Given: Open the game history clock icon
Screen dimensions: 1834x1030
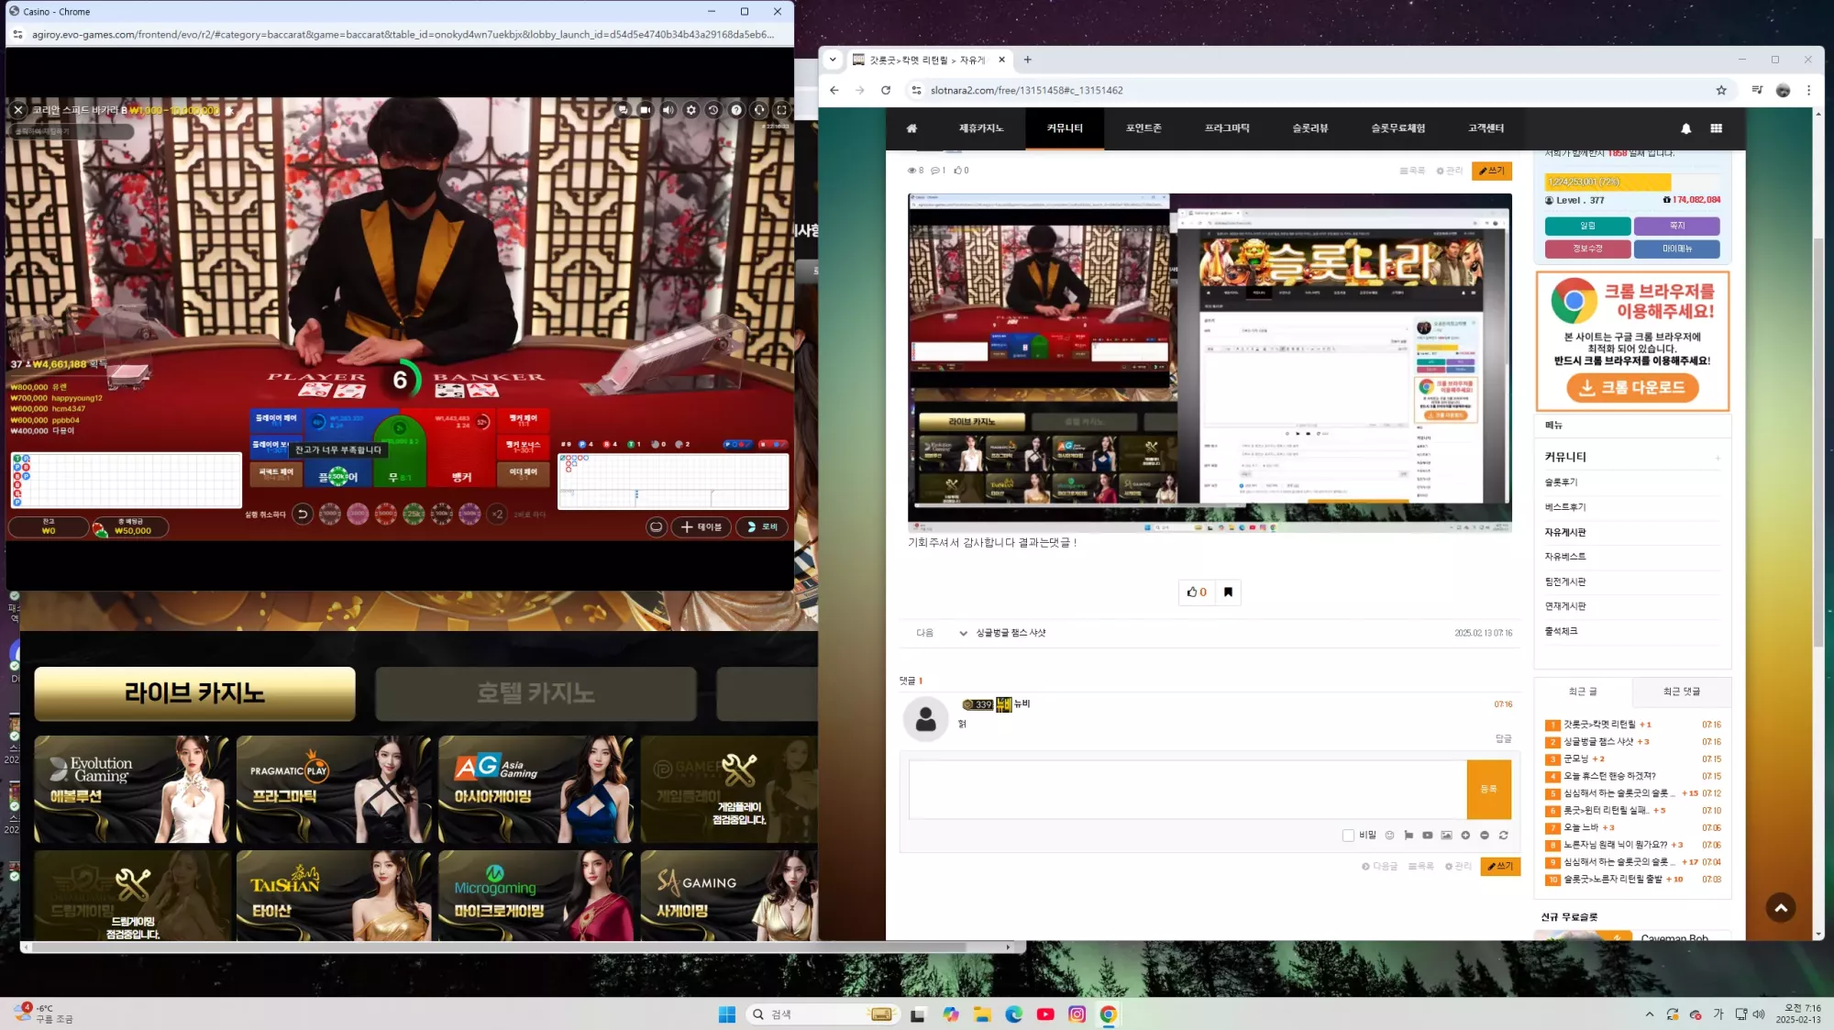Looking at the screenshot, I should point(713,110).
